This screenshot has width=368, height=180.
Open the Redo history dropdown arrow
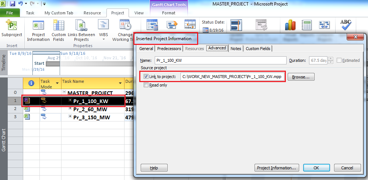click(38, 4)
